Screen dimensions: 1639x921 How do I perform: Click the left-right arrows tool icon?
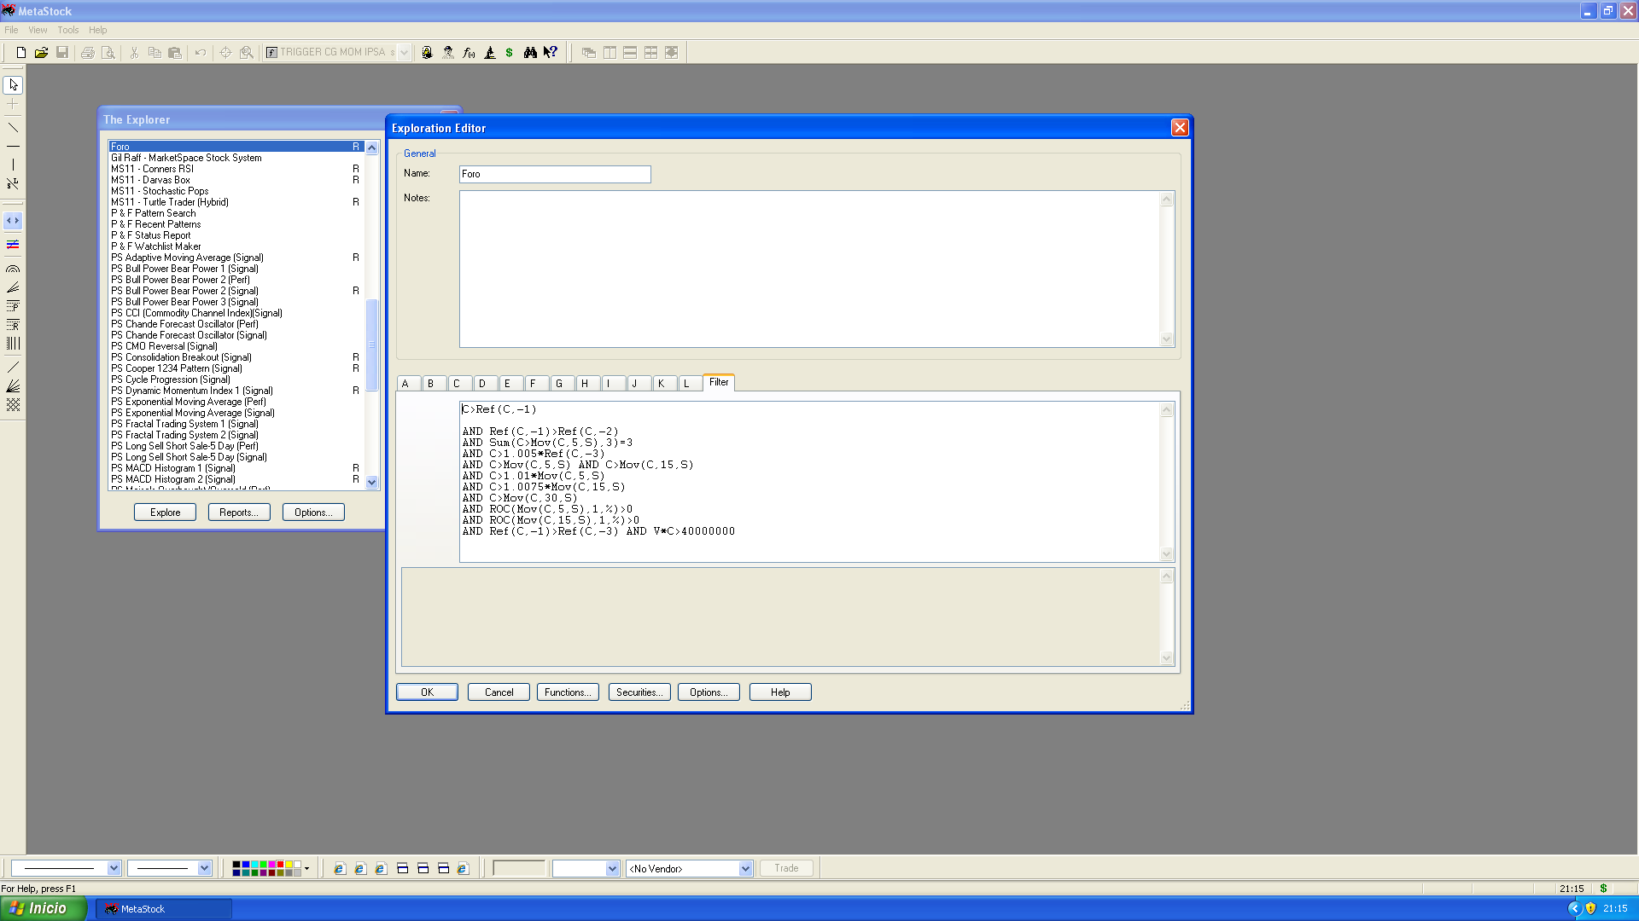[13, 221]
